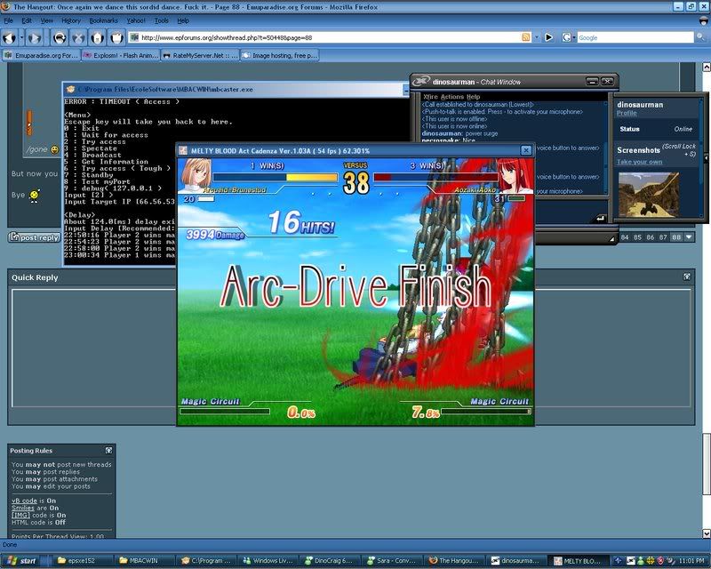Open the Help menu in Xfire chat
The height and width of the screenshot is (569, 711).
[x=473, y=97]
